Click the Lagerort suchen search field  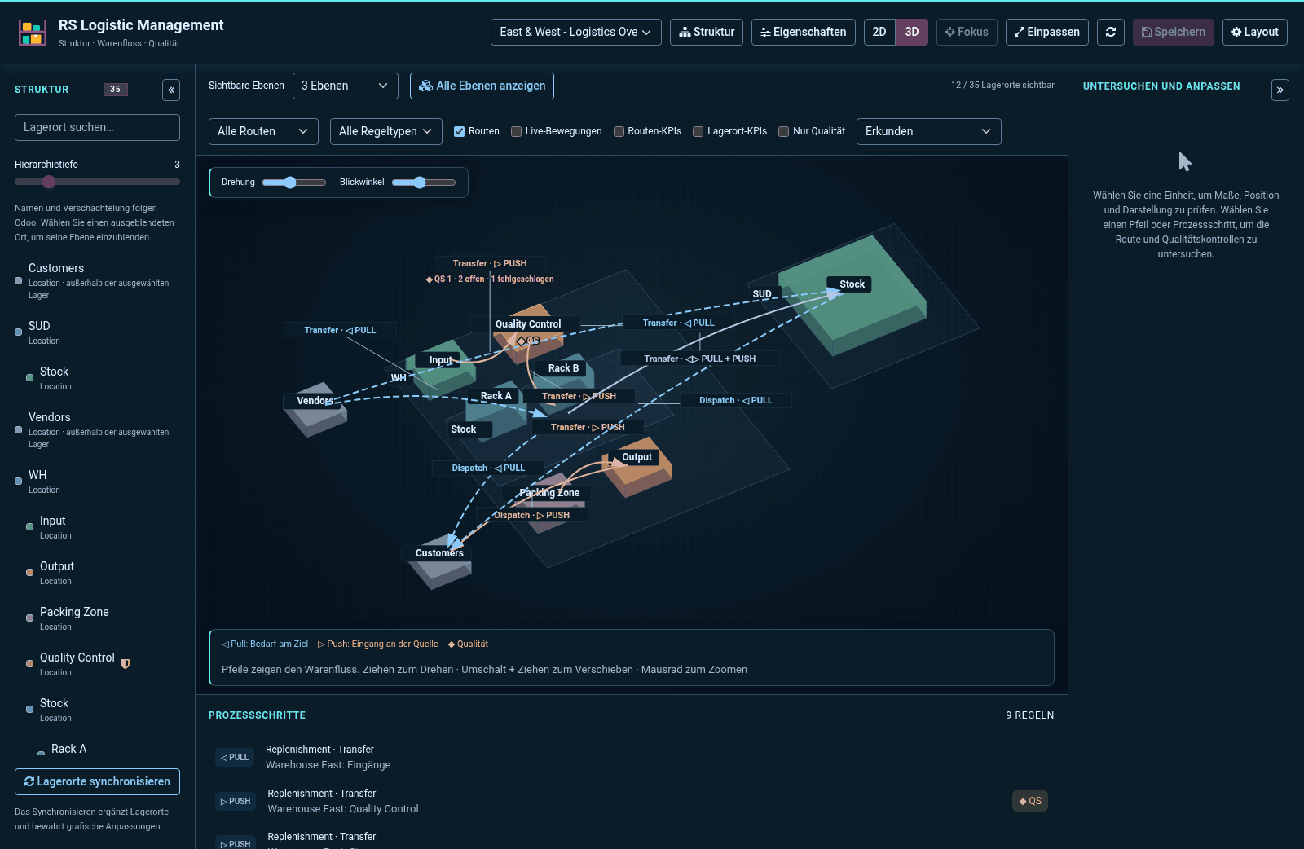(x=97, y=127)
